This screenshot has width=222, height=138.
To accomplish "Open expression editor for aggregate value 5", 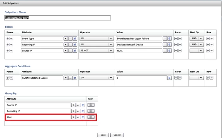I will pyautogui.click(x=169, y=78).
